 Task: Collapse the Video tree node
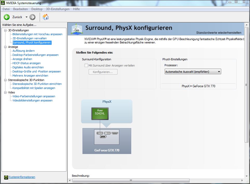(5, 92)
